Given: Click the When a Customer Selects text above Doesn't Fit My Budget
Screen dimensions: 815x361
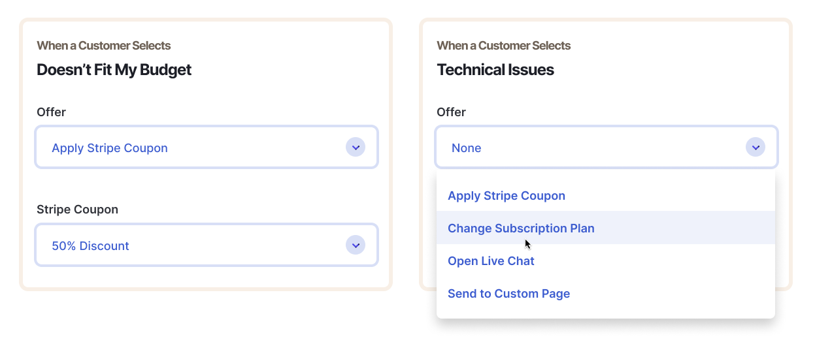Looking at the screenshot, I should (103, 46).
